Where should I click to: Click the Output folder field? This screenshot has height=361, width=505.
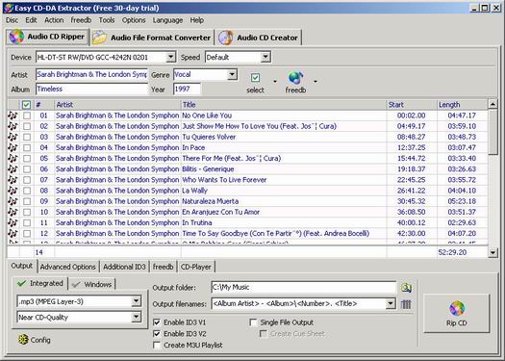(x=304, y=287)
